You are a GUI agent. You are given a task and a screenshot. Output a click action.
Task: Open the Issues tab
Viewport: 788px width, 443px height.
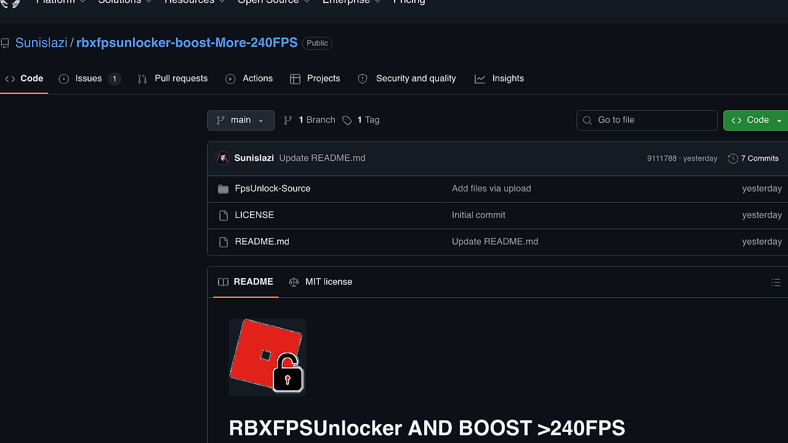coord(89,78)
